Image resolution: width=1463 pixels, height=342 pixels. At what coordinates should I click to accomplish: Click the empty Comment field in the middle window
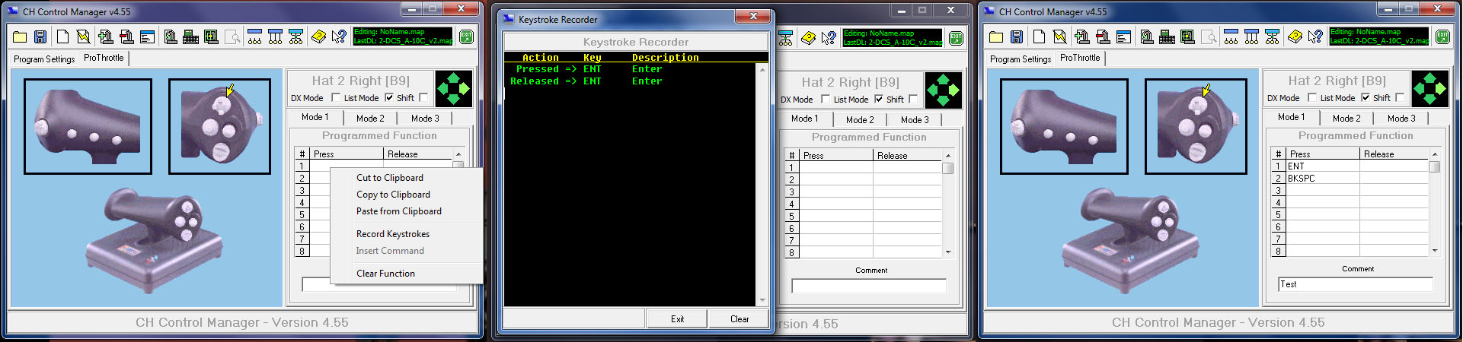tap(869, 286)
